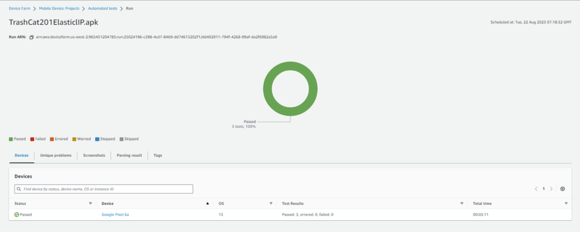Screen dimensions: 580x232
Task: Go to the next page of devices
Action: tap(551, 189)
